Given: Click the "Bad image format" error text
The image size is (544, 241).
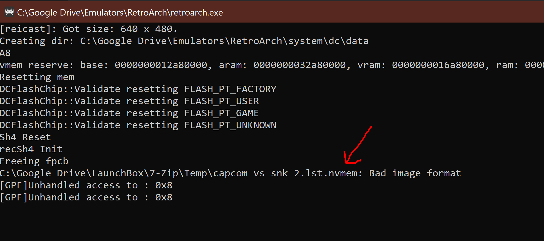Looking at the screenshot, I should (x=415, y=173).
